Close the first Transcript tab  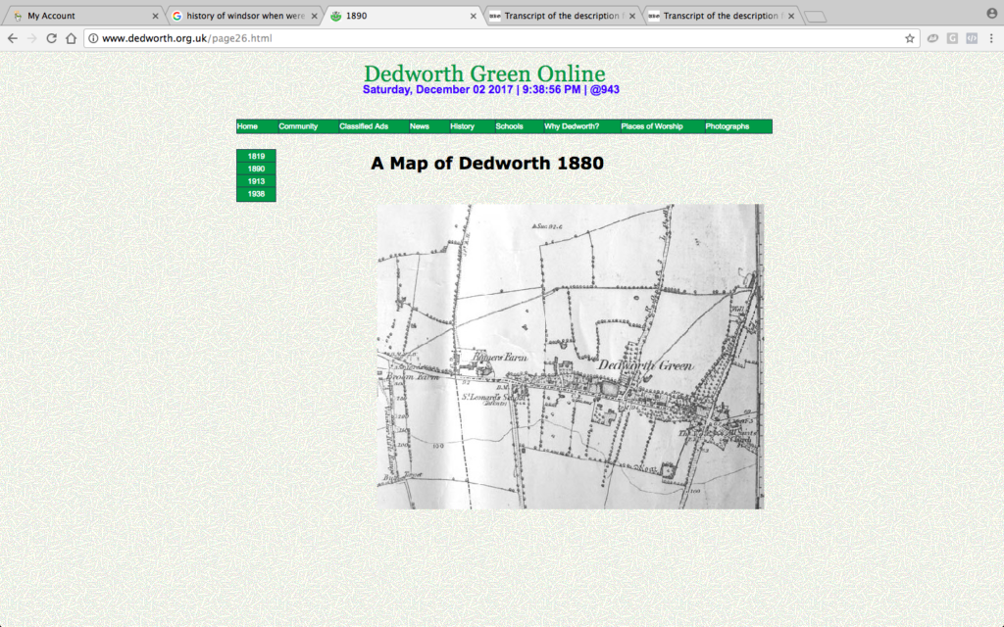[x=632, y=16]
